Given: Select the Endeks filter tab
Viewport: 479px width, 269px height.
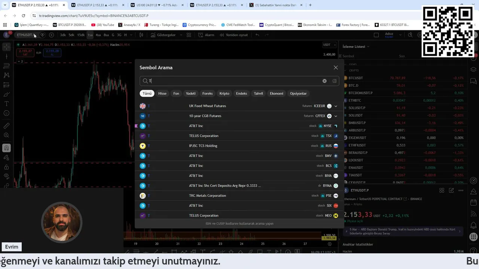Looking at the screenshot, I should (x=241, y=93).
